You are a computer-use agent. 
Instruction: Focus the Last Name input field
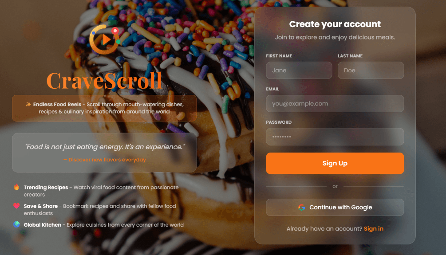(371, 70)
